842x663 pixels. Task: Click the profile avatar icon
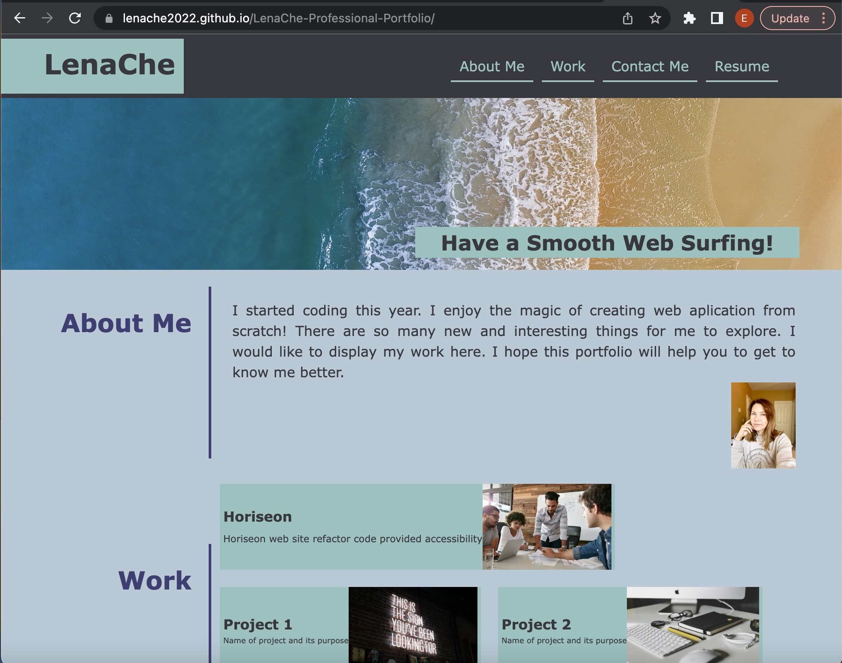tap(744, 18)
